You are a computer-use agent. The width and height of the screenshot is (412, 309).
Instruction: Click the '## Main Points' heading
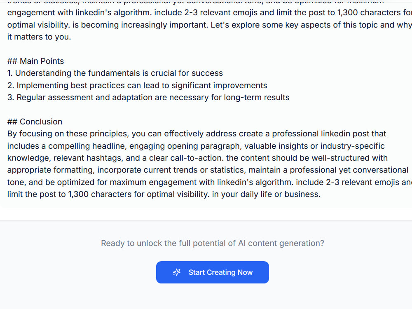(35, 61)
